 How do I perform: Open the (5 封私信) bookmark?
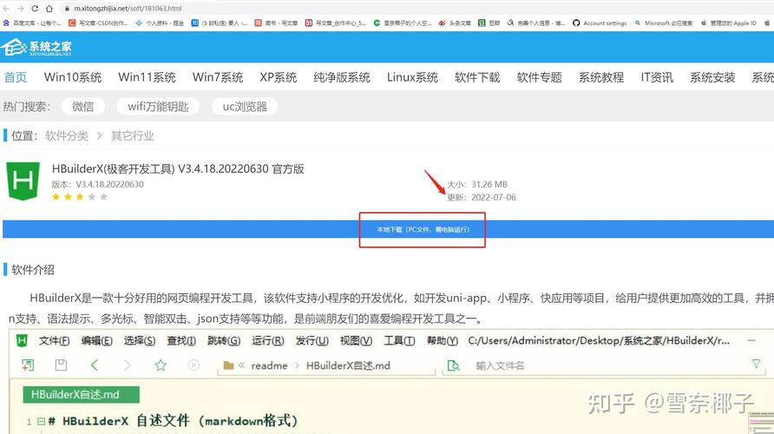point(220,23)
